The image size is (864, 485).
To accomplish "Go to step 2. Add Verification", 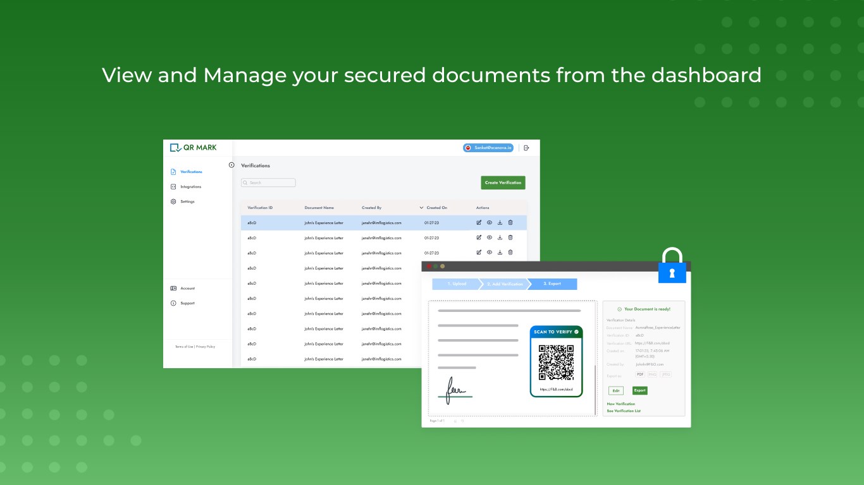I will (505, 284).
